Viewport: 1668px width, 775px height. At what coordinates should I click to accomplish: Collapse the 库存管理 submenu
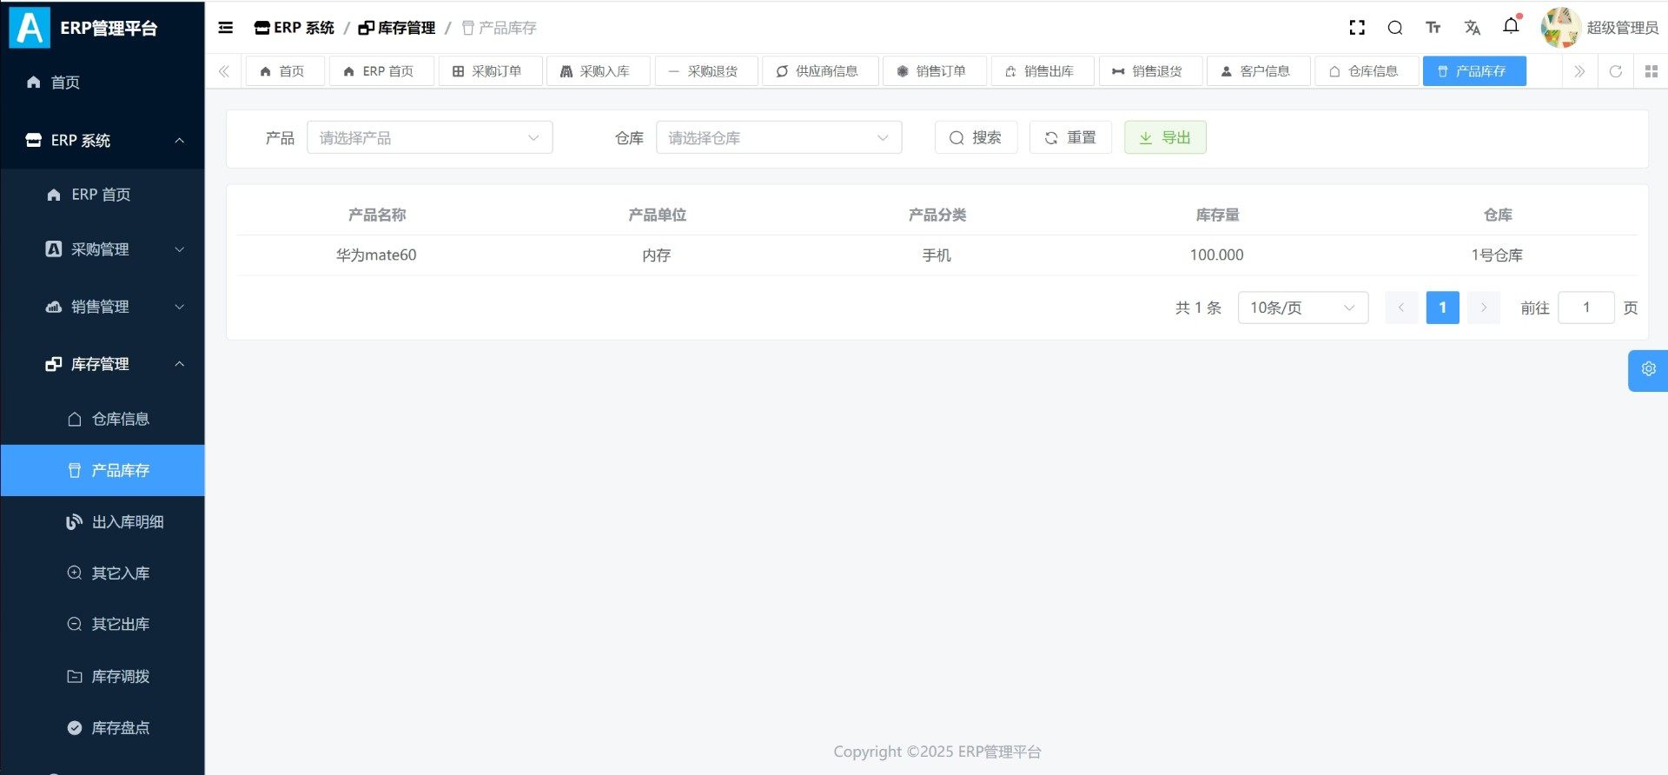tap(103, 364)
